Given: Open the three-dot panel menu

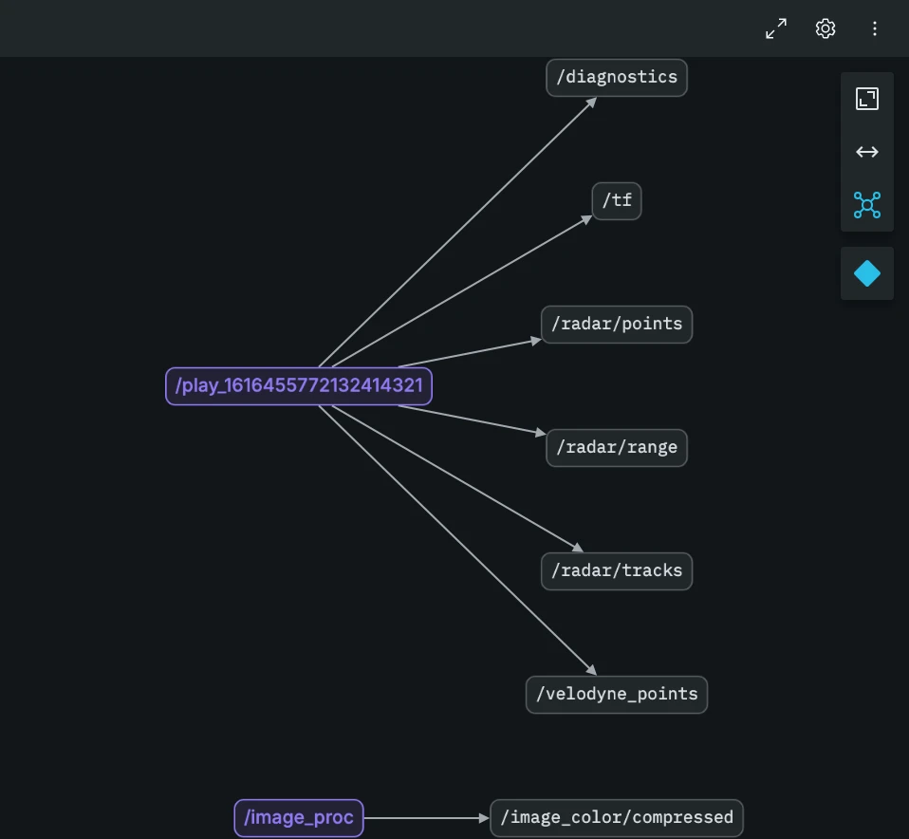Looking at the screenshot, I should tap(874, 28).
